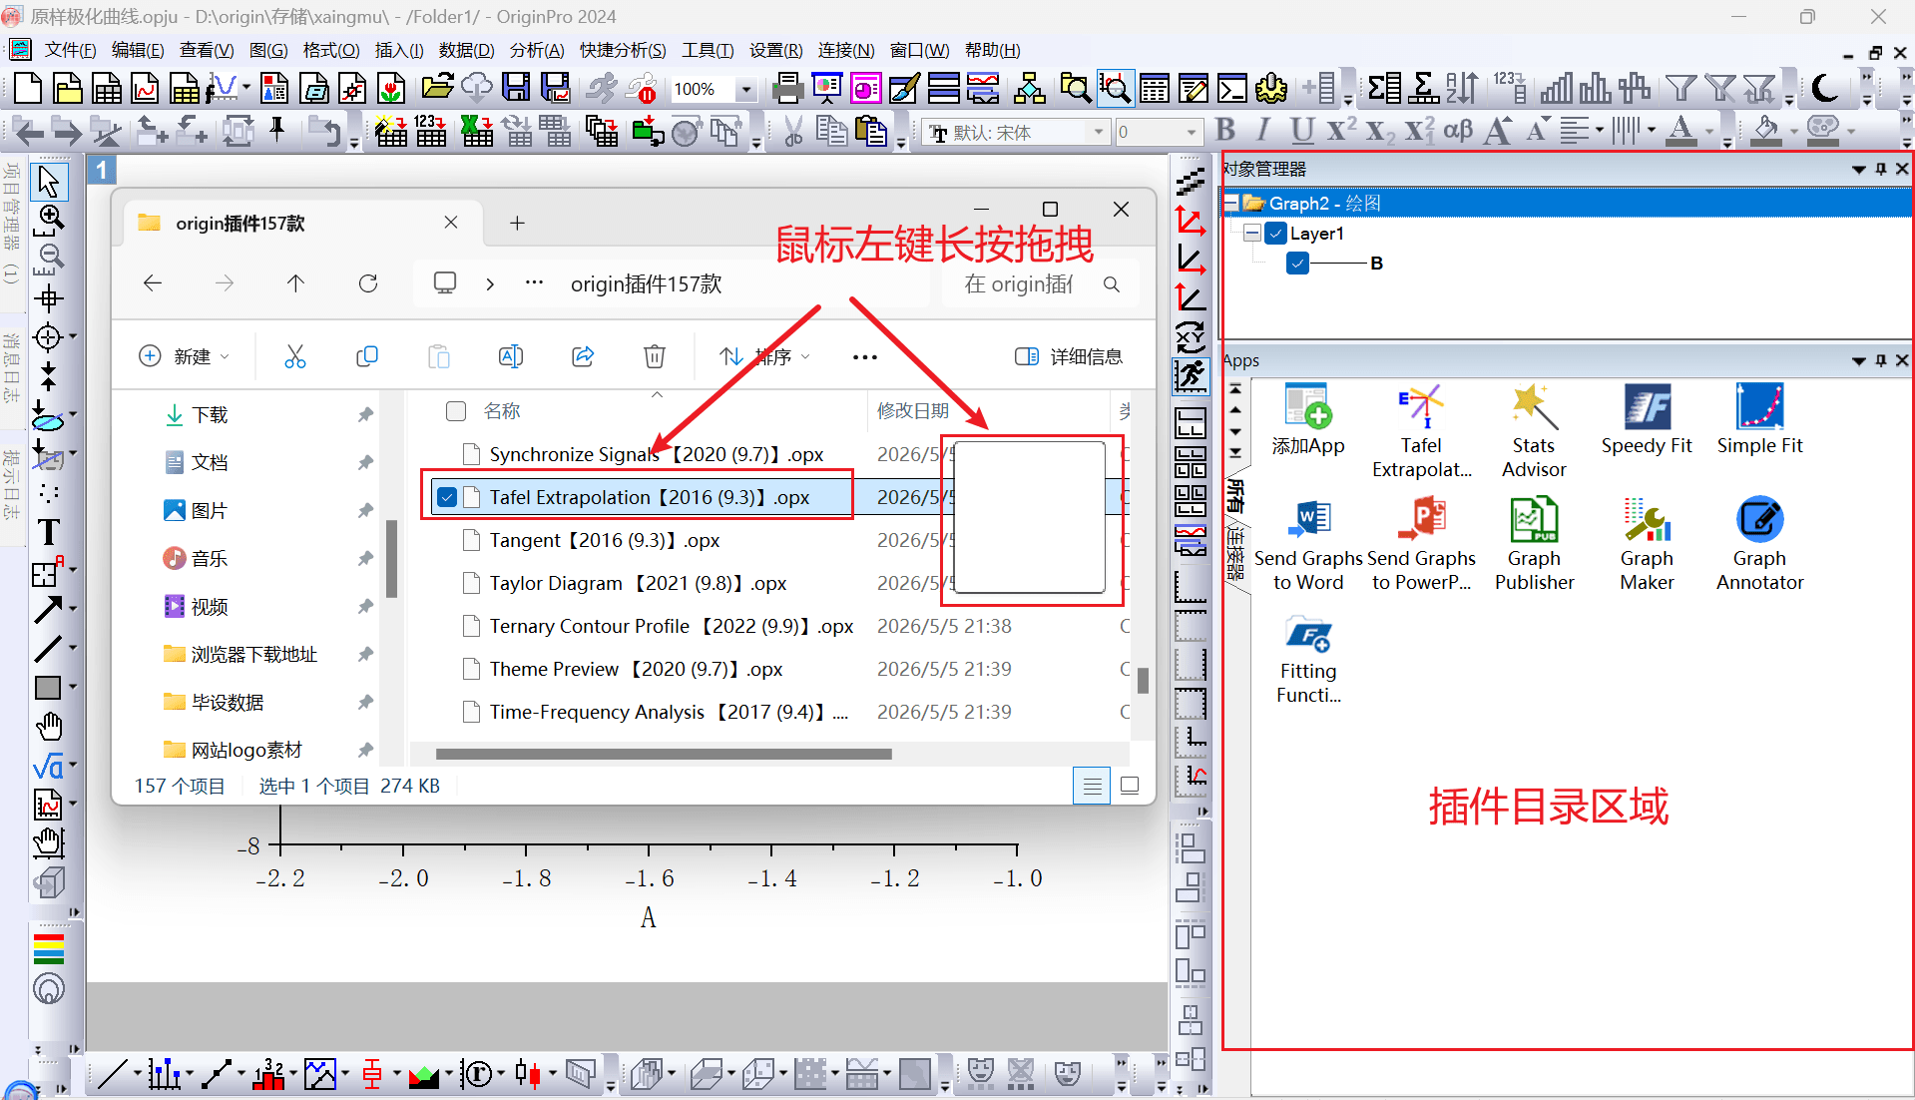
Task: Click the Print toolbar icon
Action: (788, 89)
